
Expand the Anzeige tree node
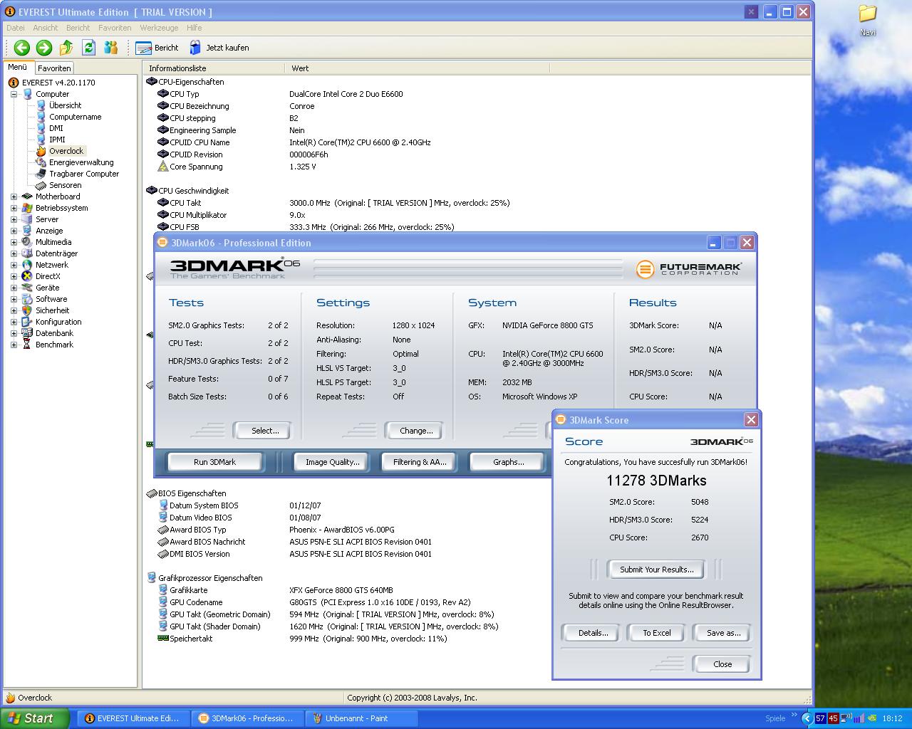(14, 231)
